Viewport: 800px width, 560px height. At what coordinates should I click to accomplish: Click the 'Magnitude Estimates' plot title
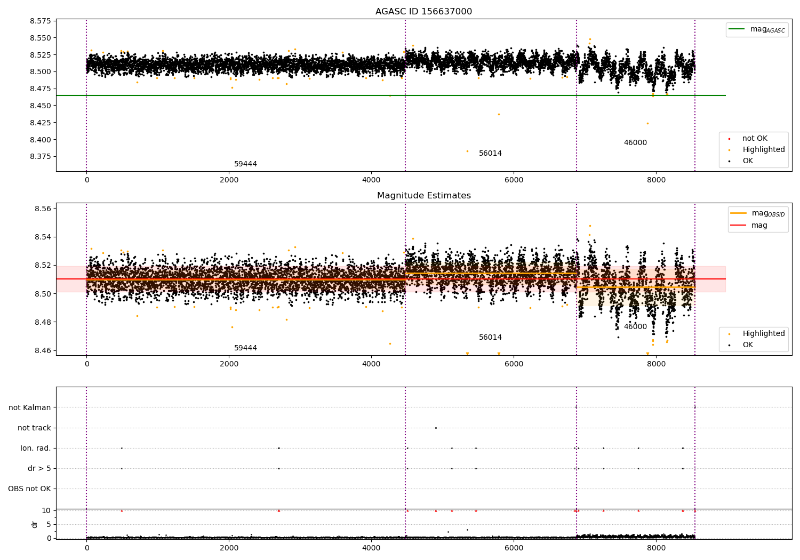click(423, 196)
